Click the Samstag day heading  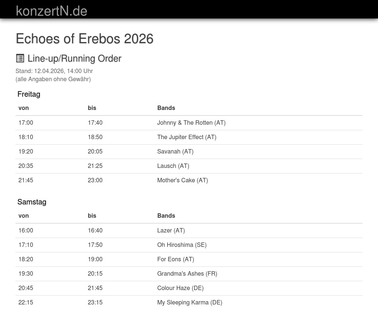(32, 202)
